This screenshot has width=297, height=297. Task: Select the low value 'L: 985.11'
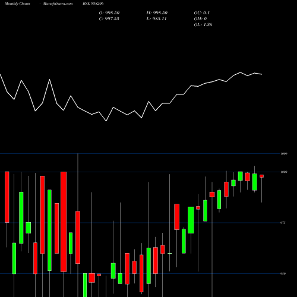(156, 19)
